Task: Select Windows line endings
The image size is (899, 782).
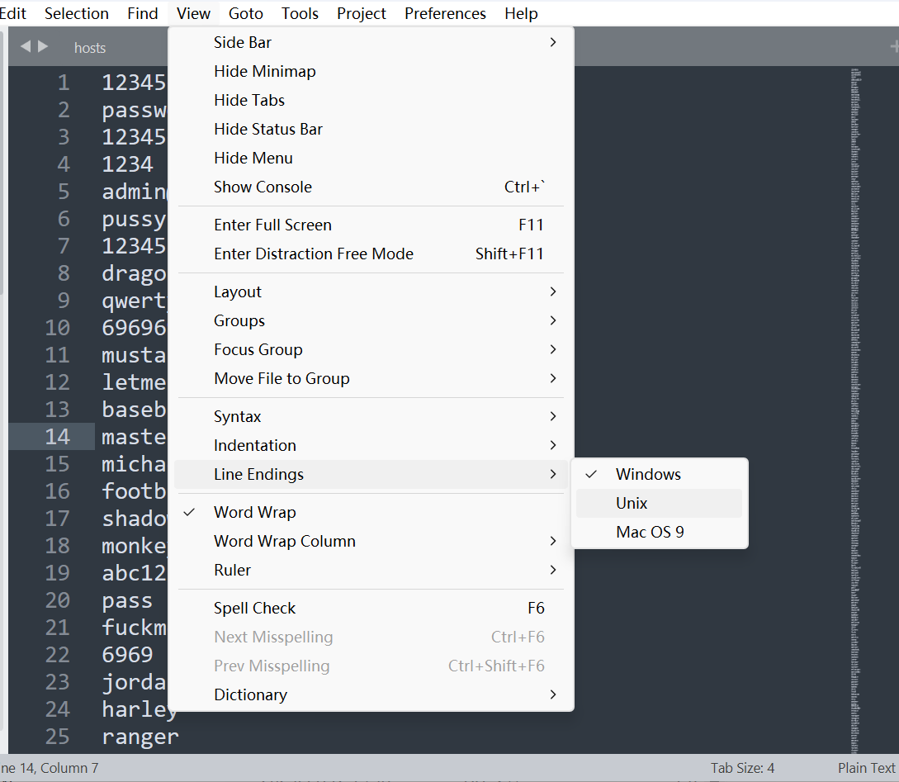Action: point(660,474)
